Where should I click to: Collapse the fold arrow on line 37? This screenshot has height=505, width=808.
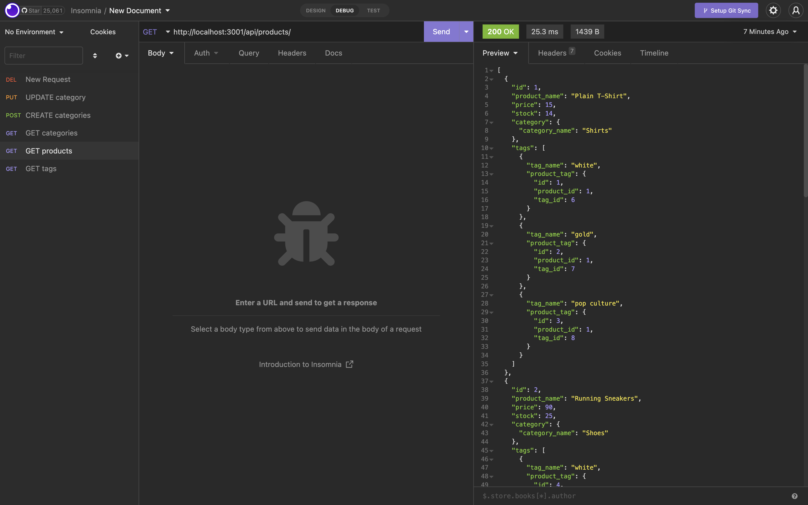(492, 382)
